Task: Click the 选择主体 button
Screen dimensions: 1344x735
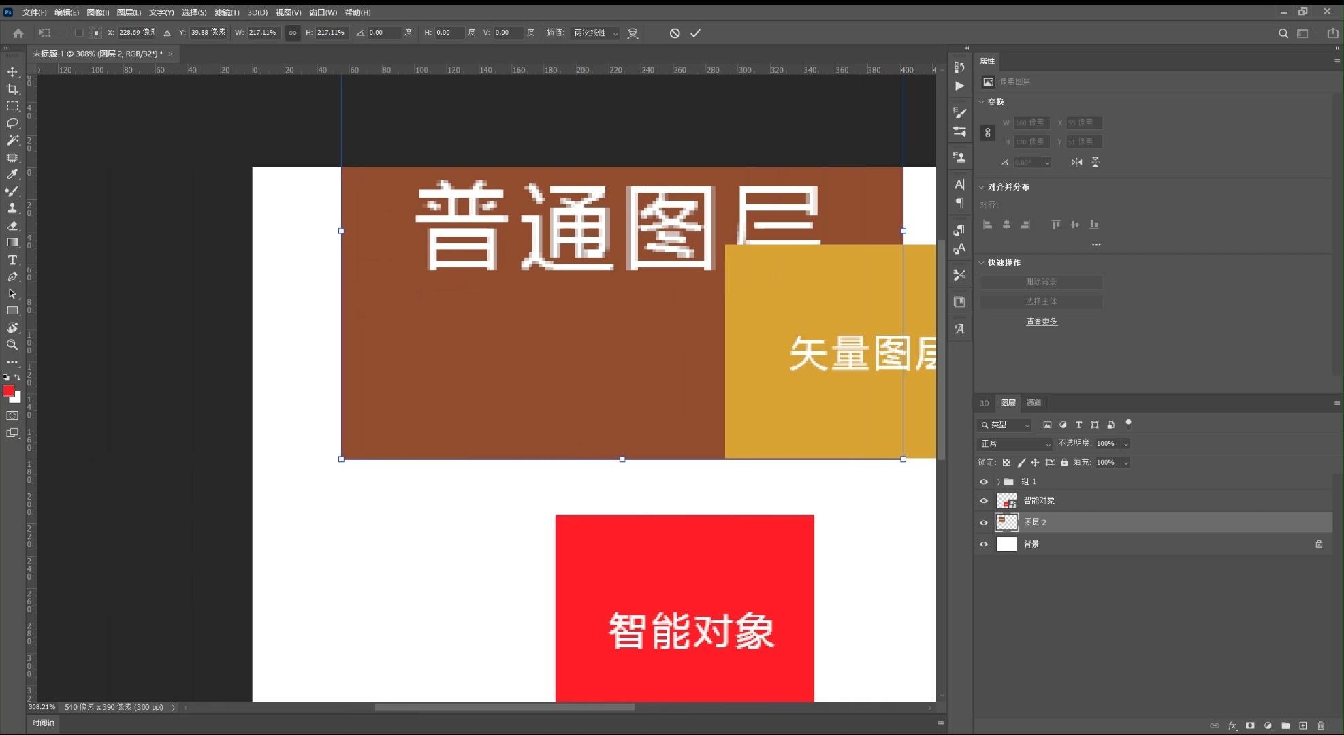Action: point(1041,301)
